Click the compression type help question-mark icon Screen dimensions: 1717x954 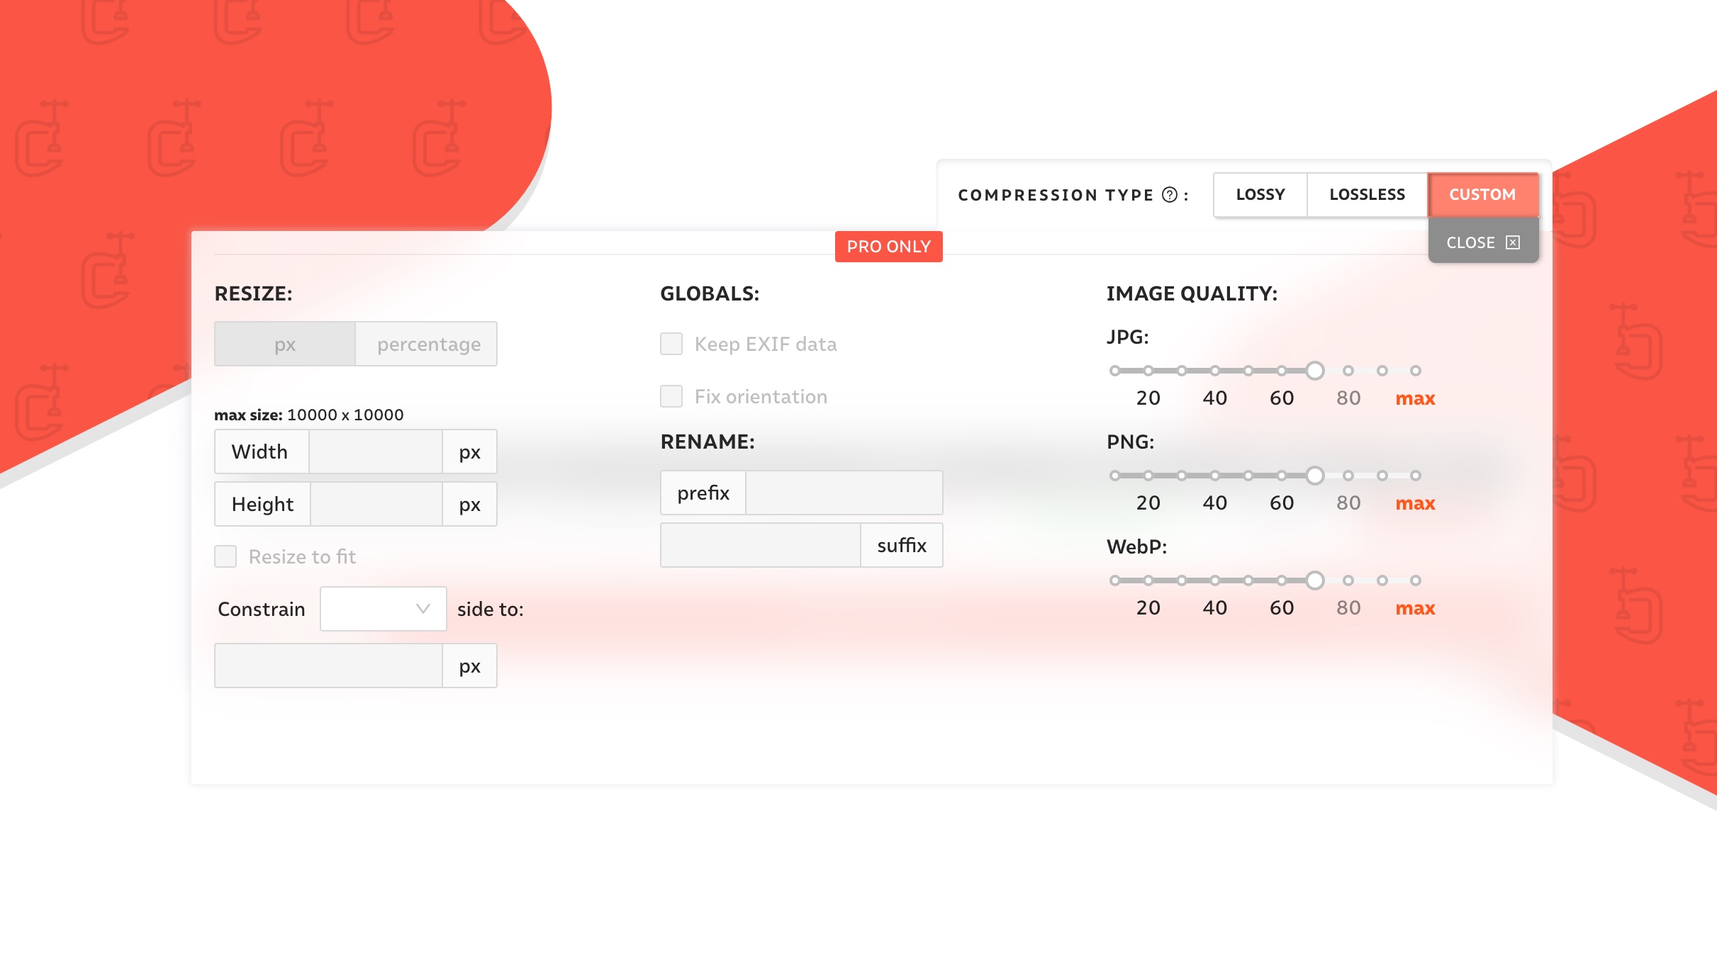1170,195
